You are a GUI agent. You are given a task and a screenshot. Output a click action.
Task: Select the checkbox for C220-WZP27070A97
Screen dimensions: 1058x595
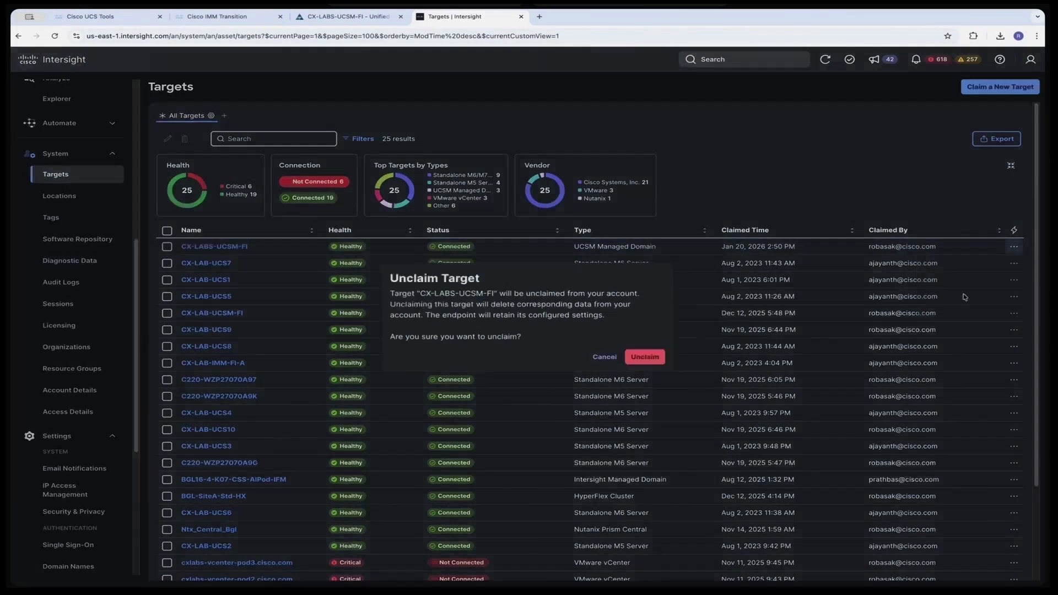point(167,380)
